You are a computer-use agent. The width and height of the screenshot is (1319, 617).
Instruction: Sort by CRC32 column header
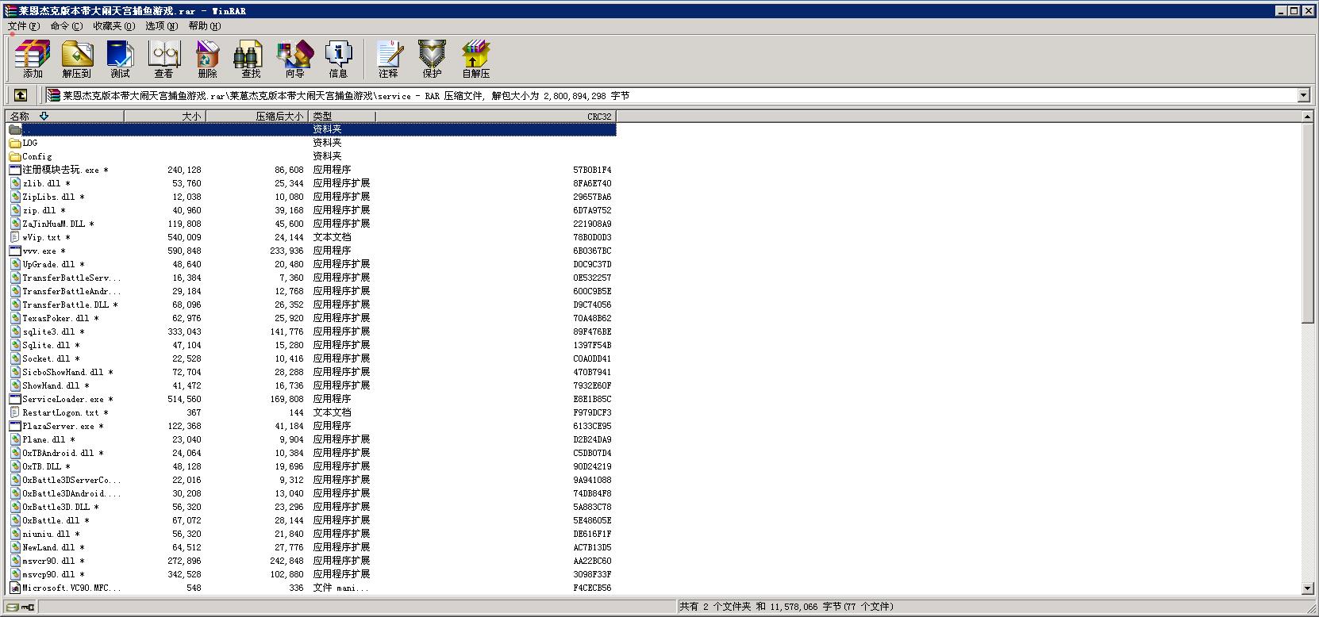[x=495, y=116]
